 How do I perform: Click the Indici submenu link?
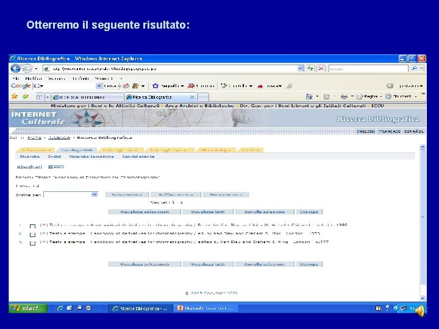coord(54,157)
